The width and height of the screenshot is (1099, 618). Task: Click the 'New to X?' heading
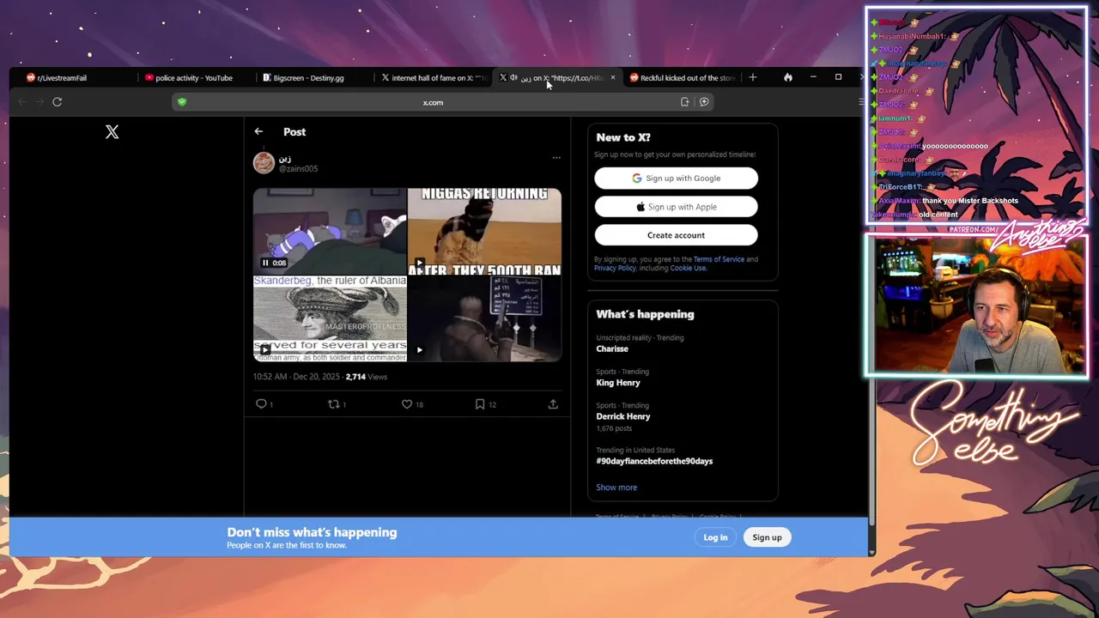(623, 137)
